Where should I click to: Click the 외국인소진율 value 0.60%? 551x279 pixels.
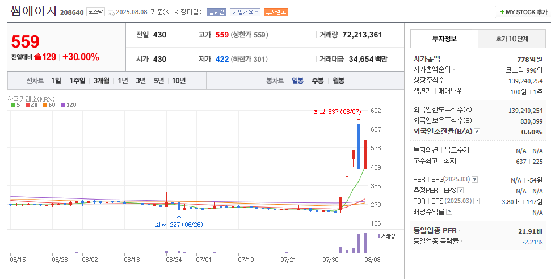[x=532, y=132]
